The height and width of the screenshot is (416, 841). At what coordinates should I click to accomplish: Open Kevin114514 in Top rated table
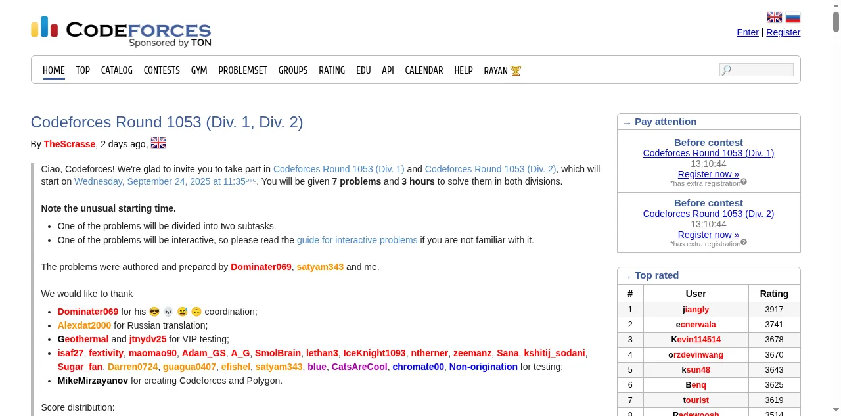click(x=696, y=340)
